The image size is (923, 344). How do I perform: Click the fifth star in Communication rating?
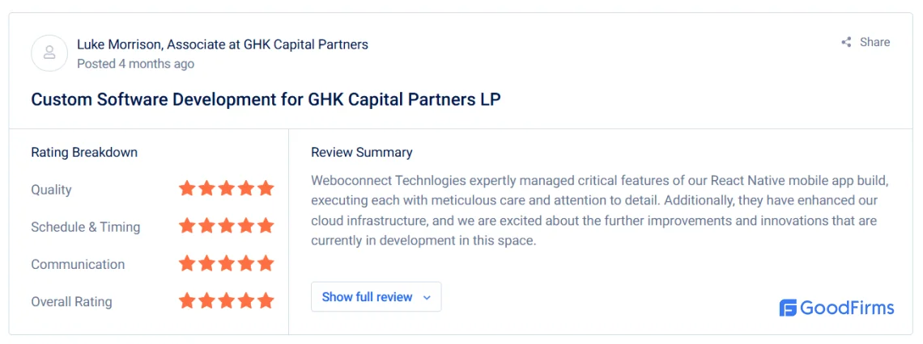[x=266, y=263]
